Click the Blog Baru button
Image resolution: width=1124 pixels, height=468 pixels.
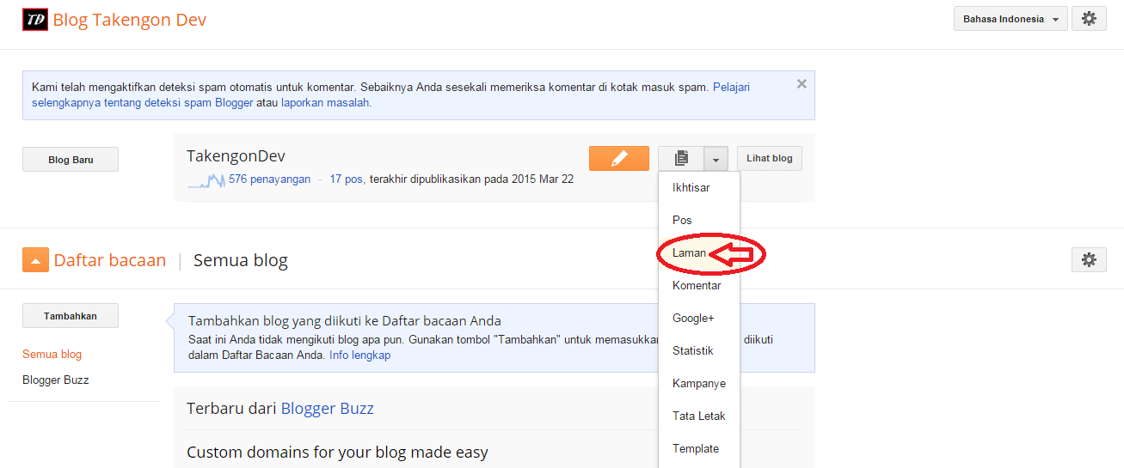click(71, 160)
